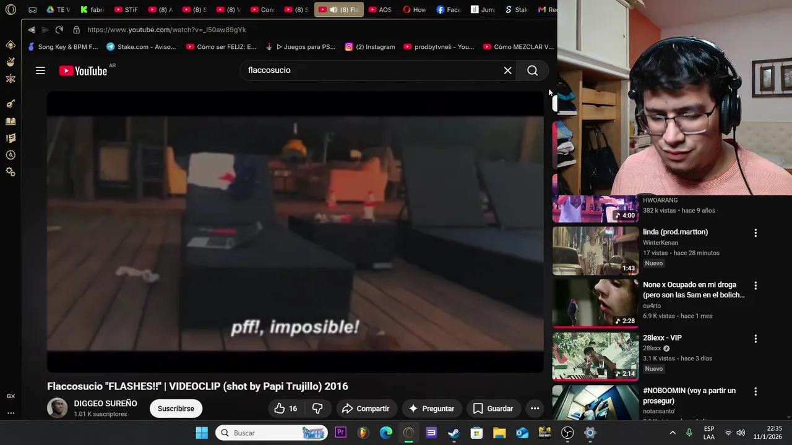Switch to the Facebook tab
Screen dimensions: 792x445
[x=448, y=10]
